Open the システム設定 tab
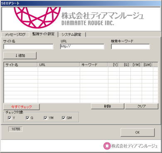 pos(71,34)
